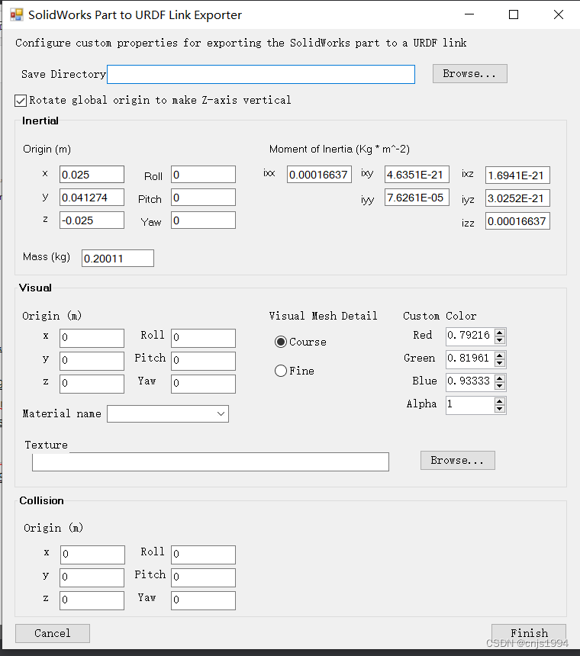580x656 pixels.
Task: Click the Cancel button
Action: coord(53,633)
